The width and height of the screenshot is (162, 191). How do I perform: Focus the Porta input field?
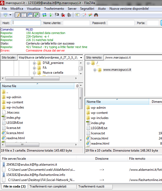(153, 23)
